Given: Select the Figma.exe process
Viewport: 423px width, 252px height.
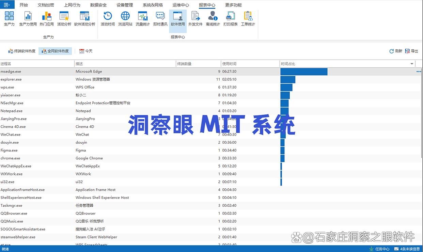Looking at the screenshot, I should pos(9,150).
